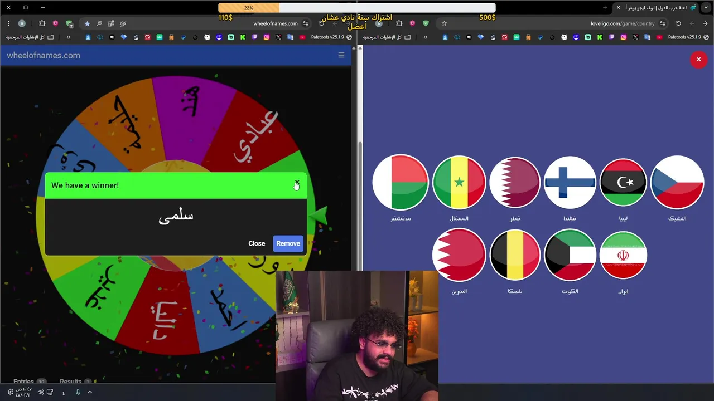Select the Iran flag
714x401 pixels.
point(623,255)
